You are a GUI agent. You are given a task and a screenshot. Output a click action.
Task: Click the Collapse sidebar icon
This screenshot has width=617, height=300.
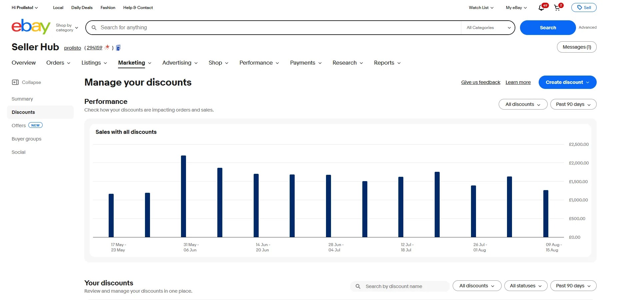[15, 82]
